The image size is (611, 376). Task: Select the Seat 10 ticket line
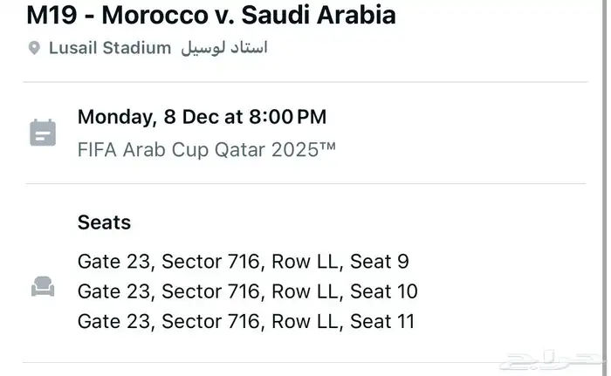click(247, 291)
